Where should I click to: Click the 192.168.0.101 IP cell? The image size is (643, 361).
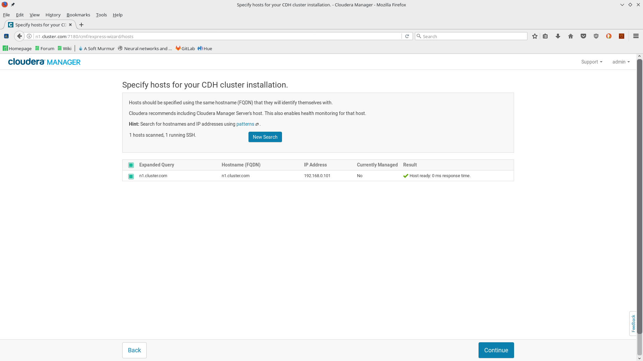click(317, 176)
